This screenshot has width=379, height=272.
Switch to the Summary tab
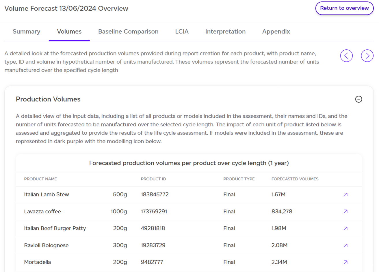point(27,32)
